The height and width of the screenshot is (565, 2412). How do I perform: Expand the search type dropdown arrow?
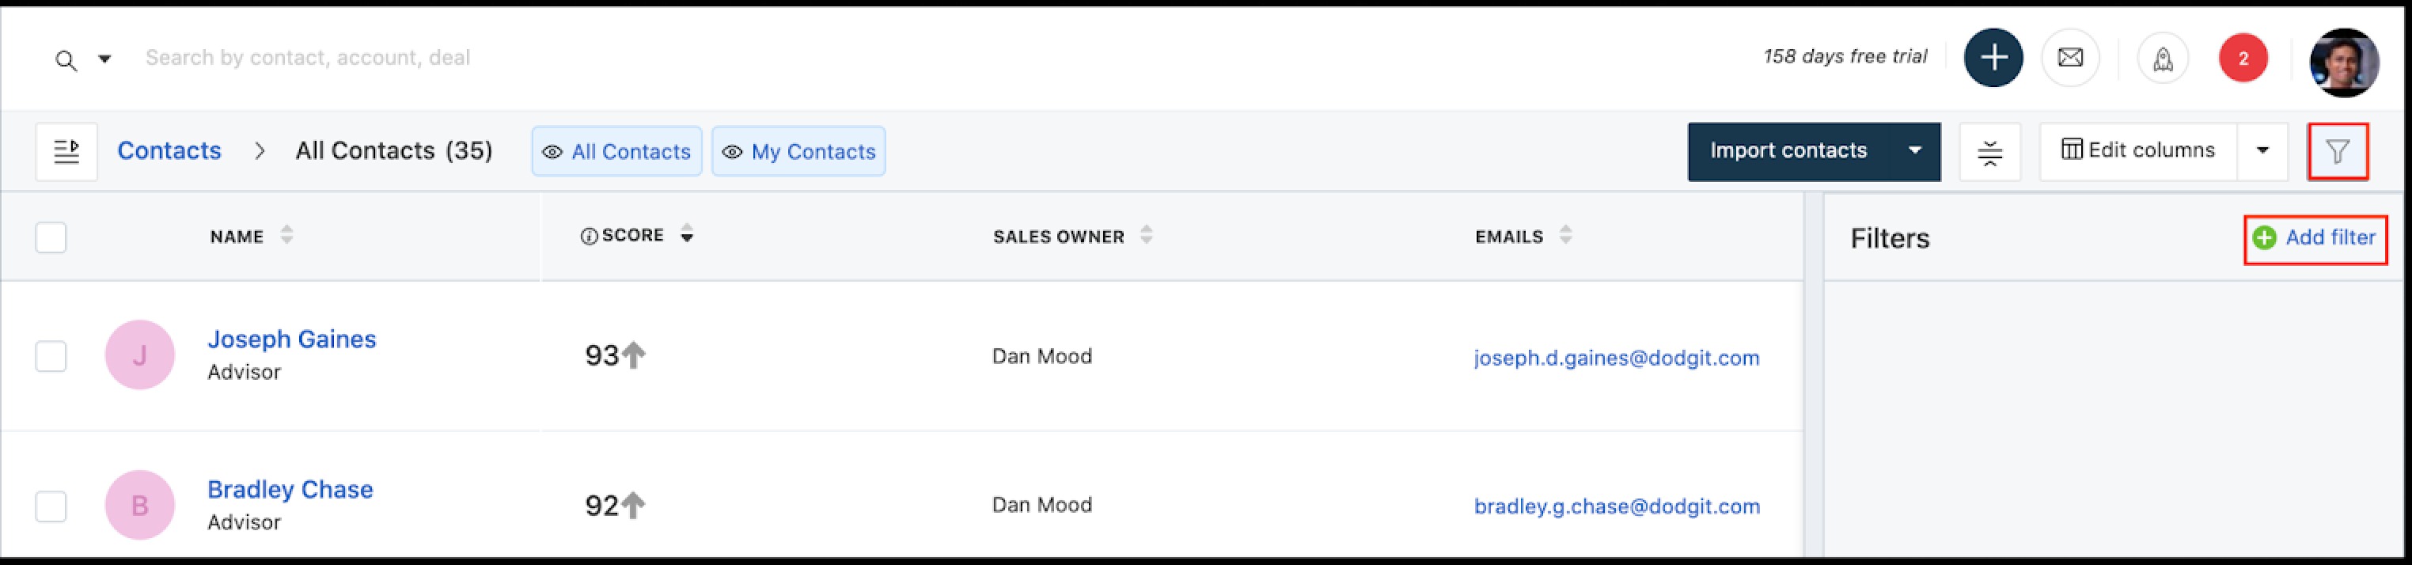click(x=105, y=59)
